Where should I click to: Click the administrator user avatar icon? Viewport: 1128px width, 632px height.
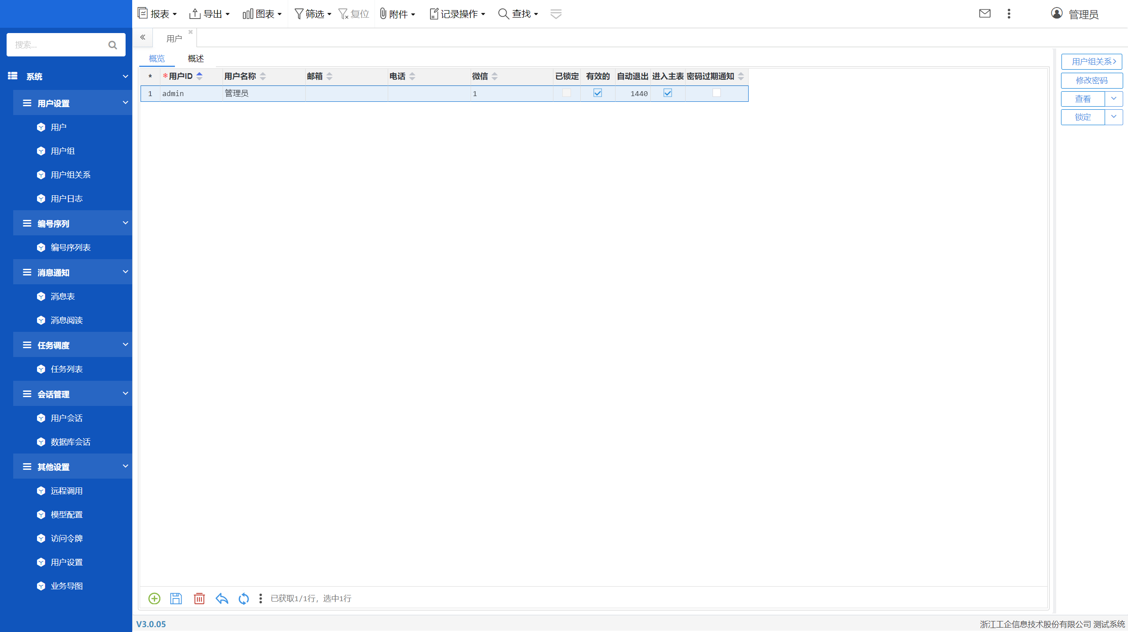[1057, 14]
